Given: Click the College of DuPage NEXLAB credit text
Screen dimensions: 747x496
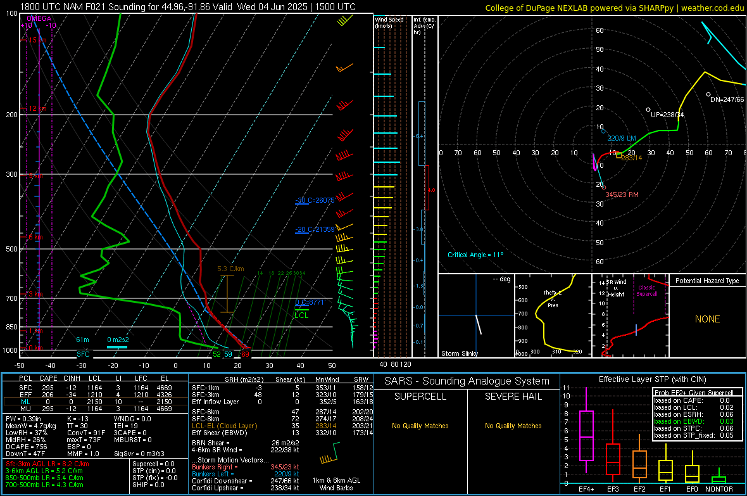Looking at the screenshot, I should (614, 8).
